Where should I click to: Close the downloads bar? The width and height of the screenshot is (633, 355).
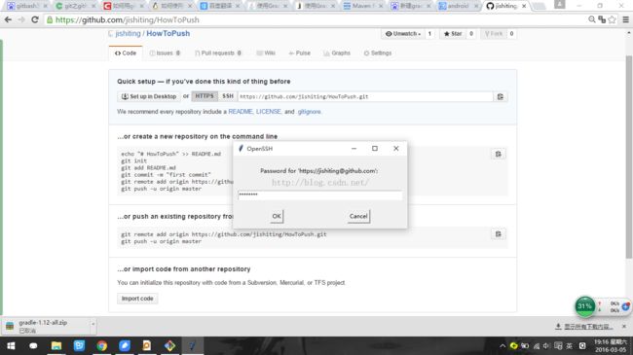[624, 326]
